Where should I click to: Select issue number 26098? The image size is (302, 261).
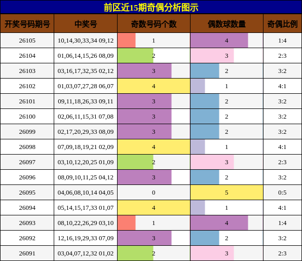pyautogui.click(x=27, y=147)
